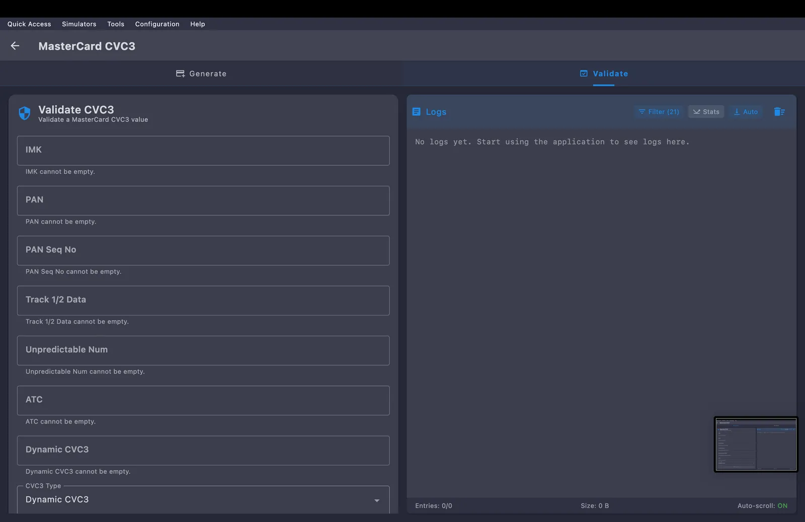Viewport: 805px width, 522px height.
Task: Open the Simulators menu
Action: [79, 24]
